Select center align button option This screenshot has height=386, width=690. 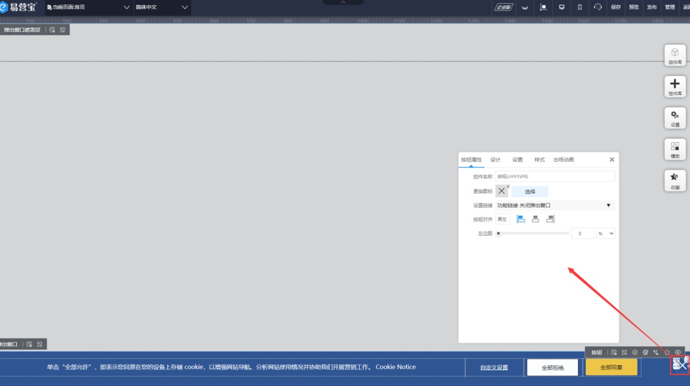535,219
